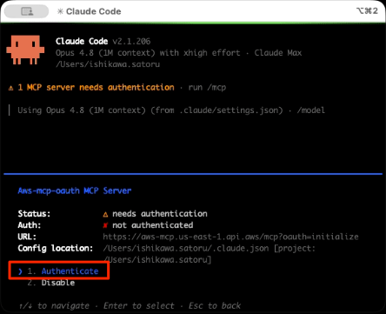Click the ⌥⌘2 shortcut indicator
386x314 pixels.
click(367, 11)
